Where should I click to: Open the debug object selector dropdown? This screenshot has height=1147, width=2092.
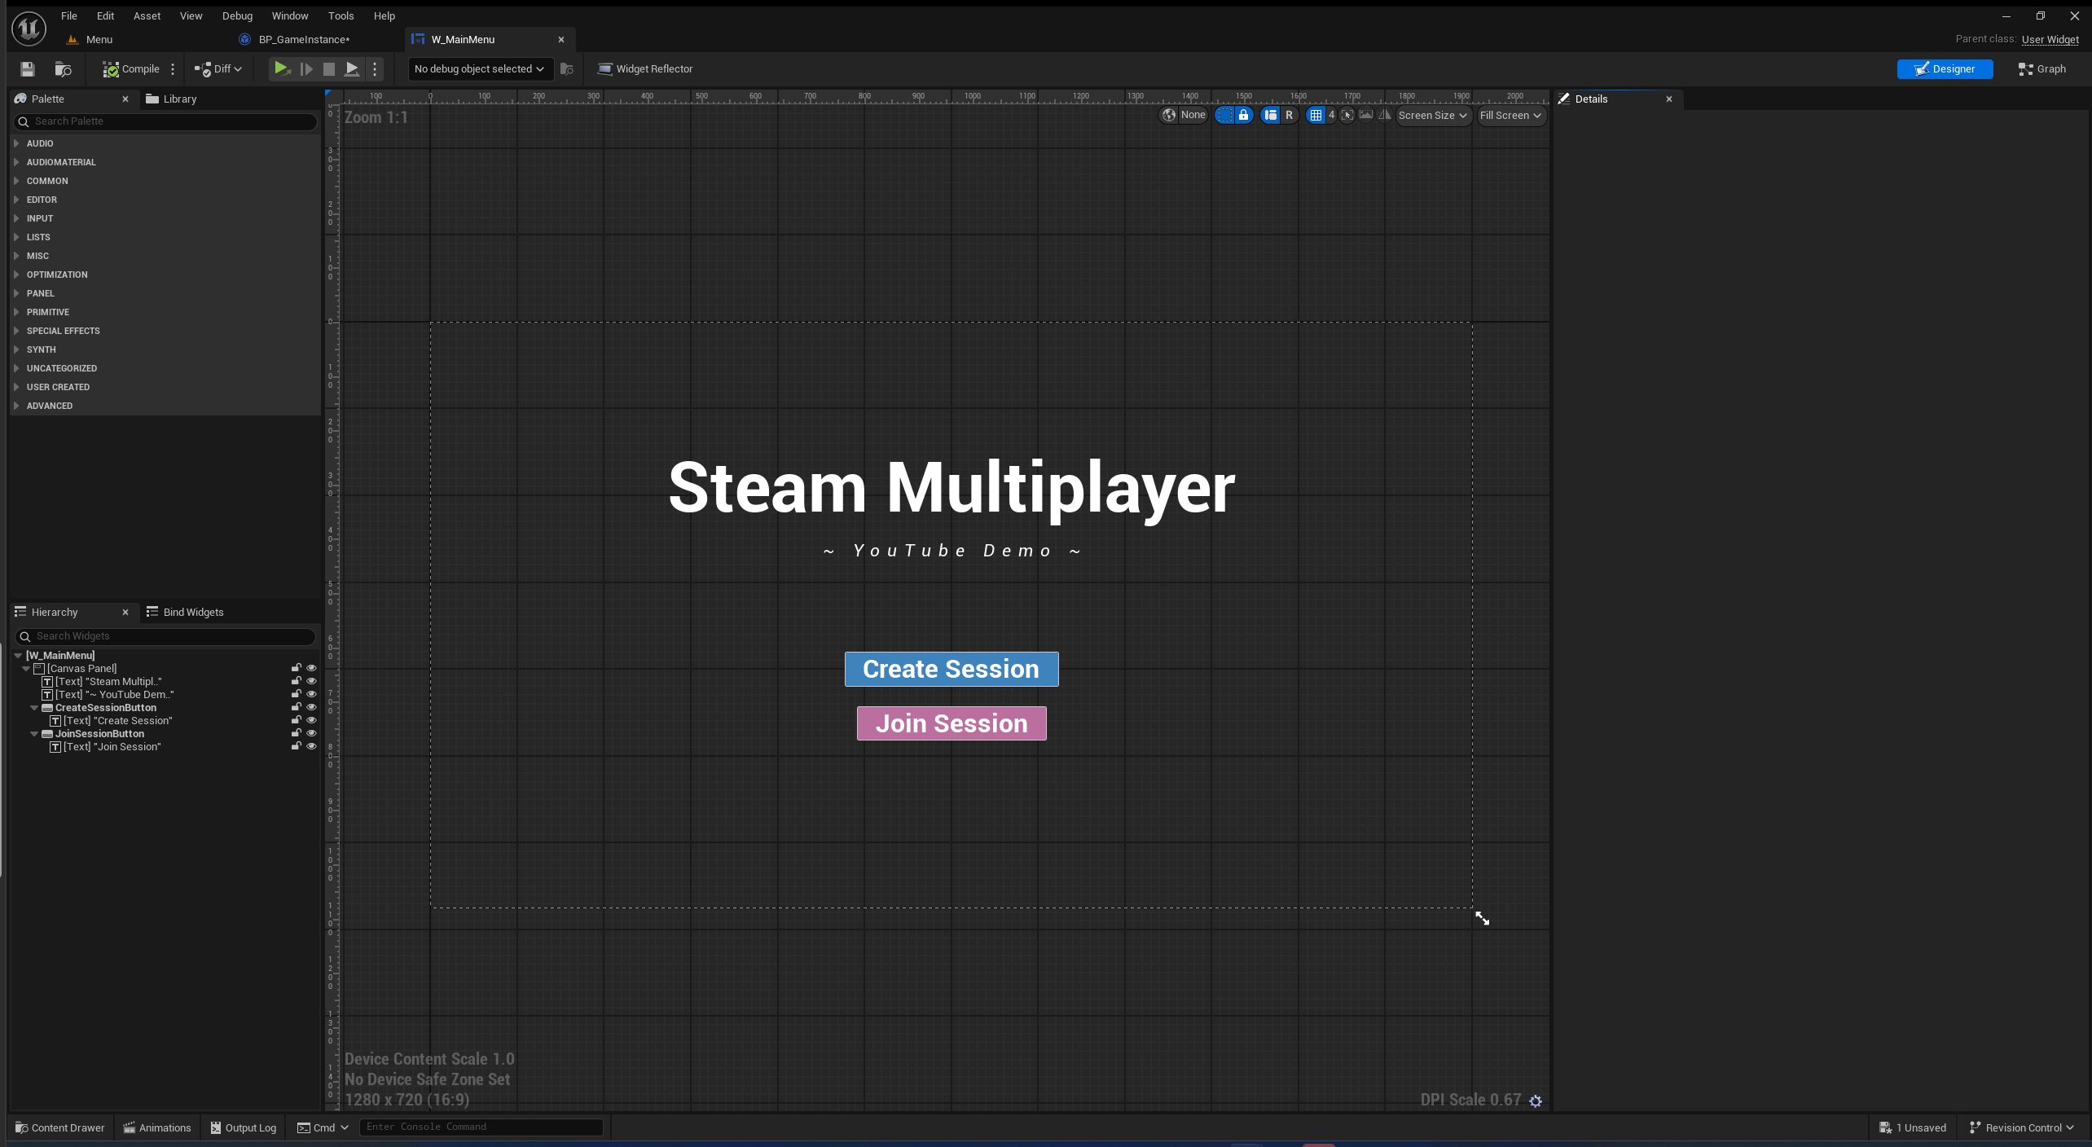[480, 69]
